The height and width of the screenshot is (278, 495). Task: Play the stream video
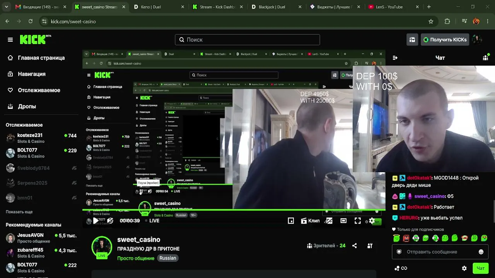coord(96,221)
